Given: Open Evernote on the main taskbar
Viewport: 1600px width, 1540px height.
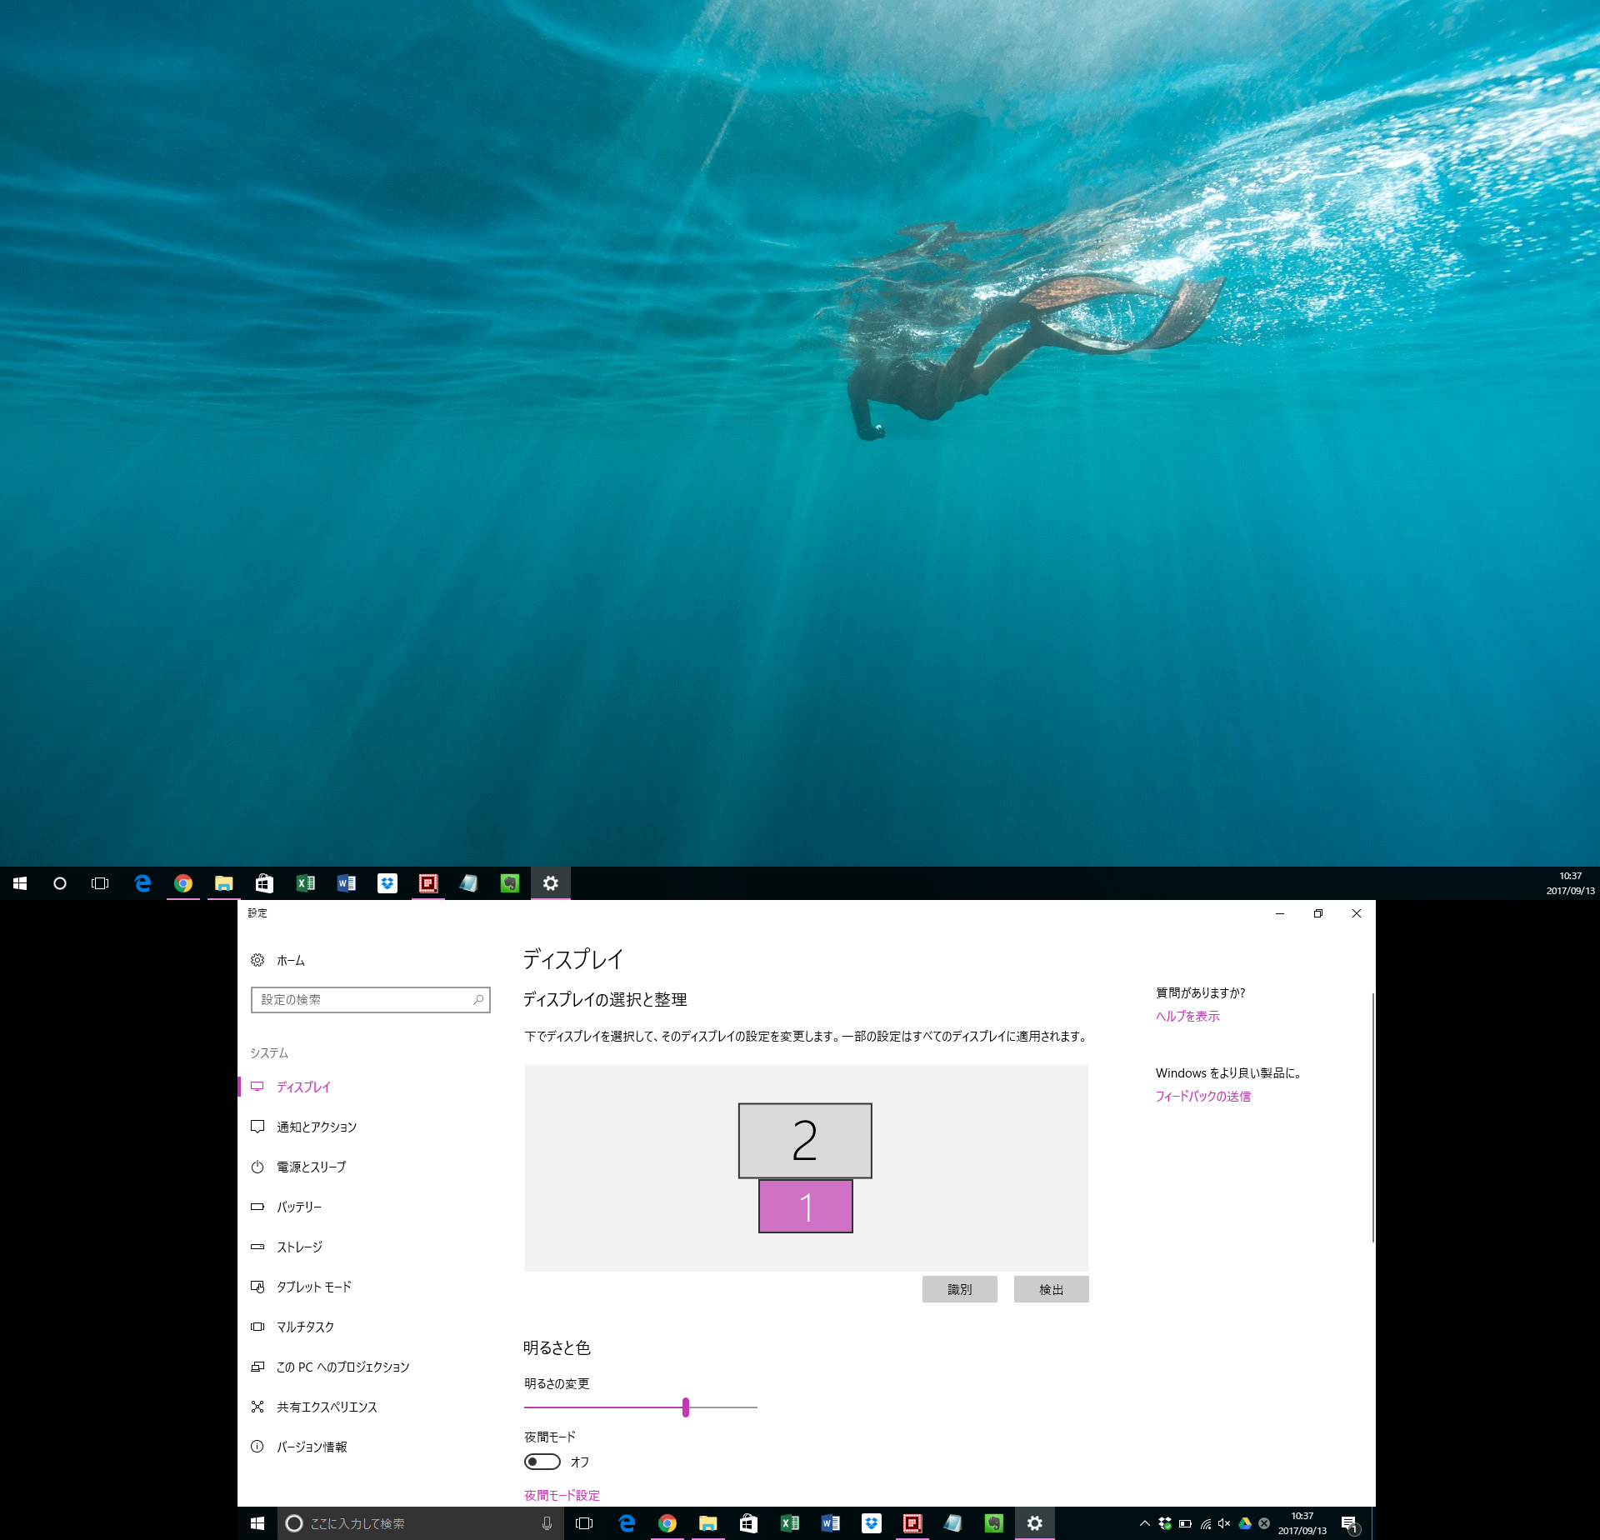Looking at the screenshot, I should (993, 1523).
